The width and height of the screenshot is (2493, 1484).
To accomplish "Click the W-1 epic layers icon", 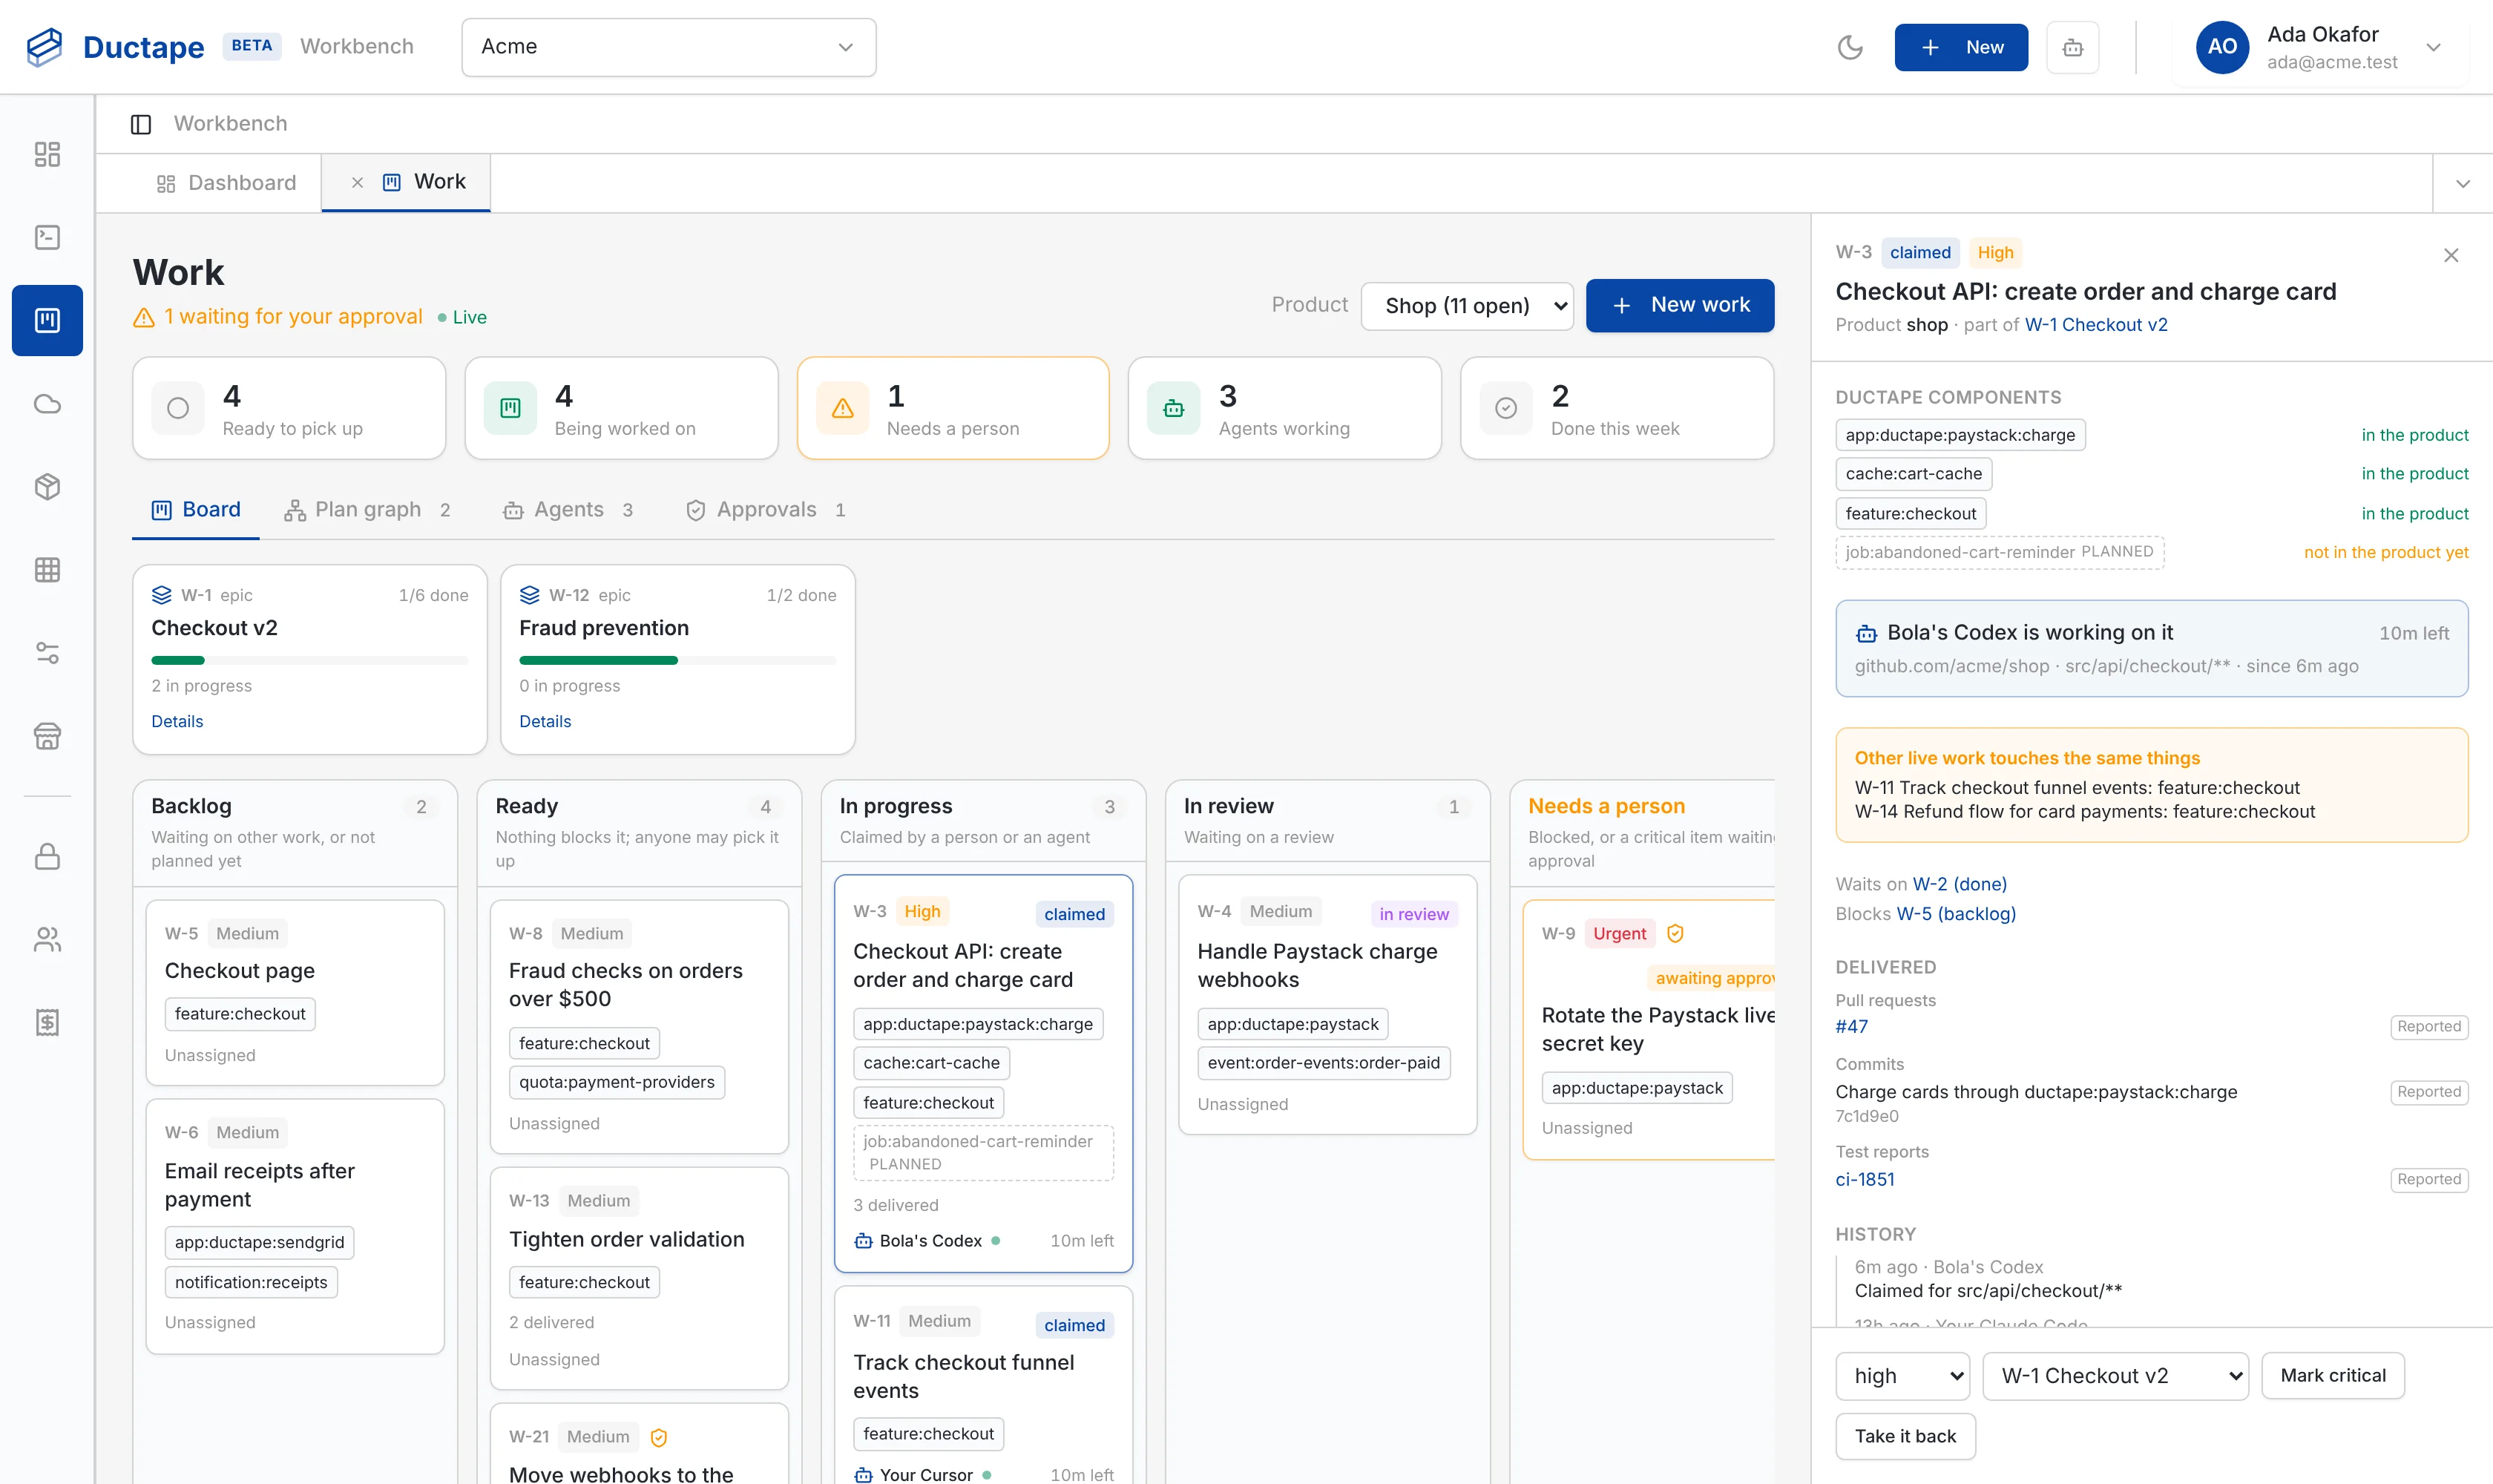I will click(x=162, y=595).
